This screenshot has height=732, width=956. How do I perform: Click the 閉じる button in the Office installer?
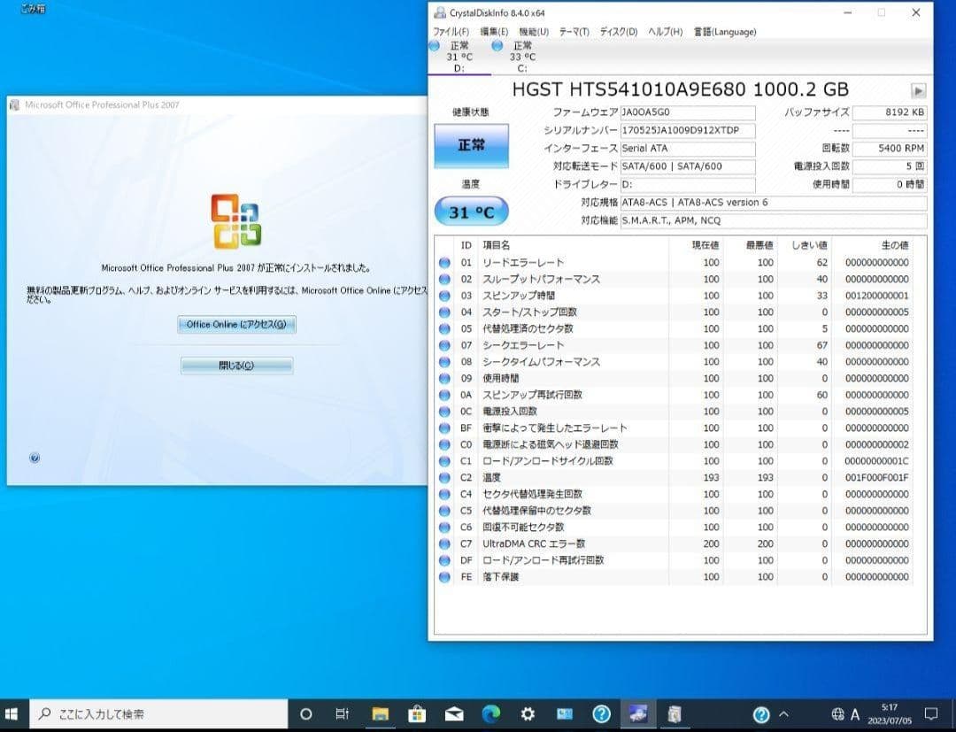pos(235,365)
